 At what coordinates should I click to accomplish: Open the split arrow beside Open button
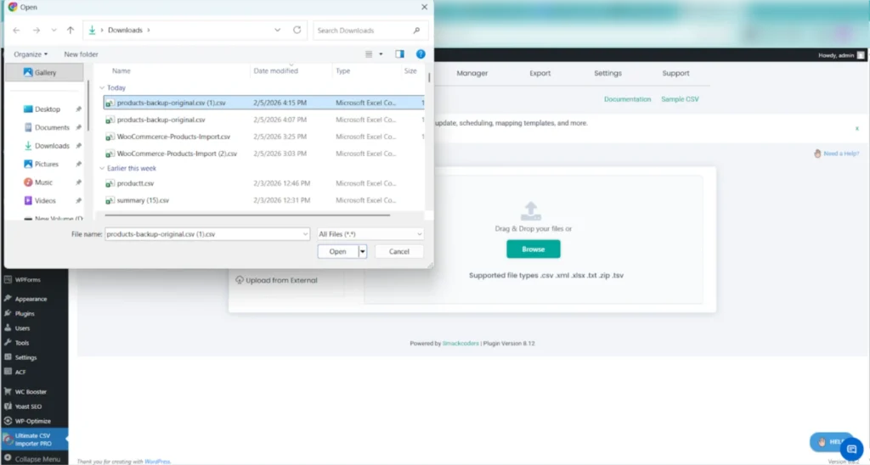[x=362, y=252]
